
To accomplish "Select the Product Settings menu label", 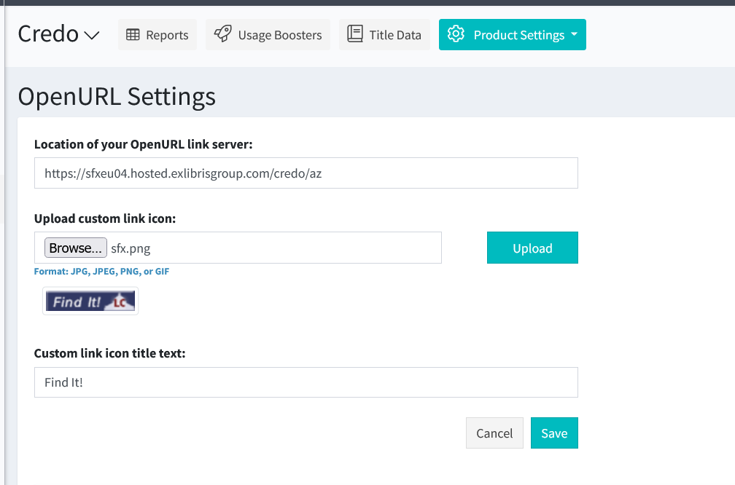I will pyautogui.click(x=518, y=35).
